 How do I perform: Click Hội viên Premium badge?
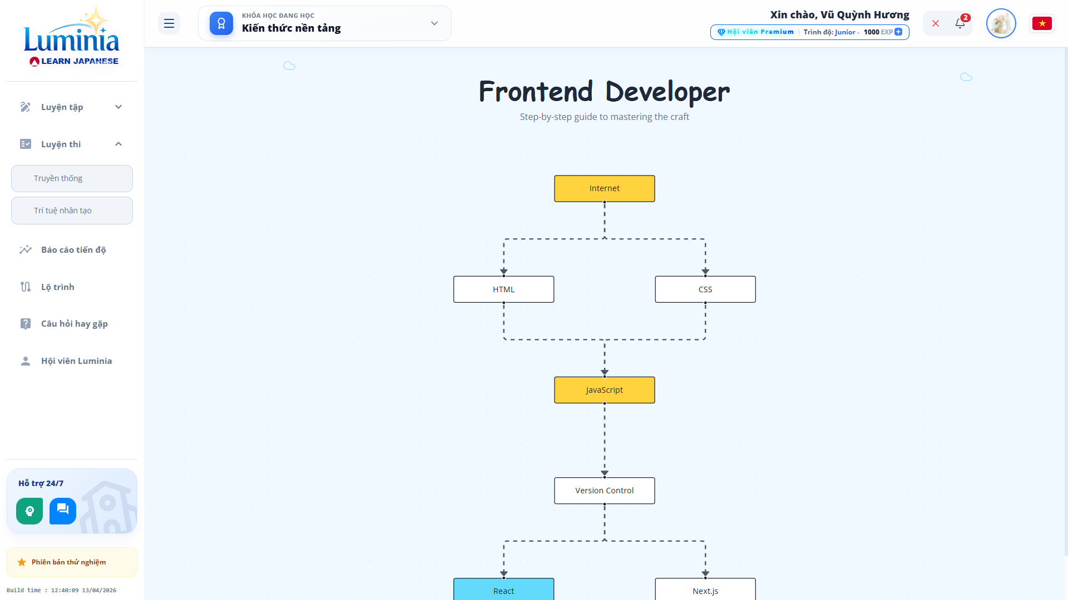coord(756,32)
